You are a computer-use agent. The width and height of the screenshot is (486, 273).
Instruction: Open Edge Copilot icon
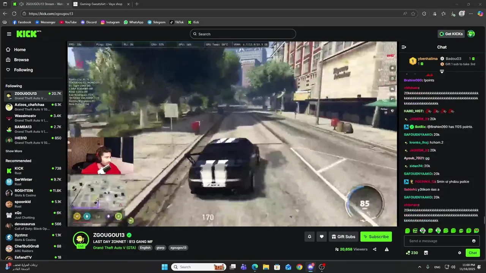point(480,14)
